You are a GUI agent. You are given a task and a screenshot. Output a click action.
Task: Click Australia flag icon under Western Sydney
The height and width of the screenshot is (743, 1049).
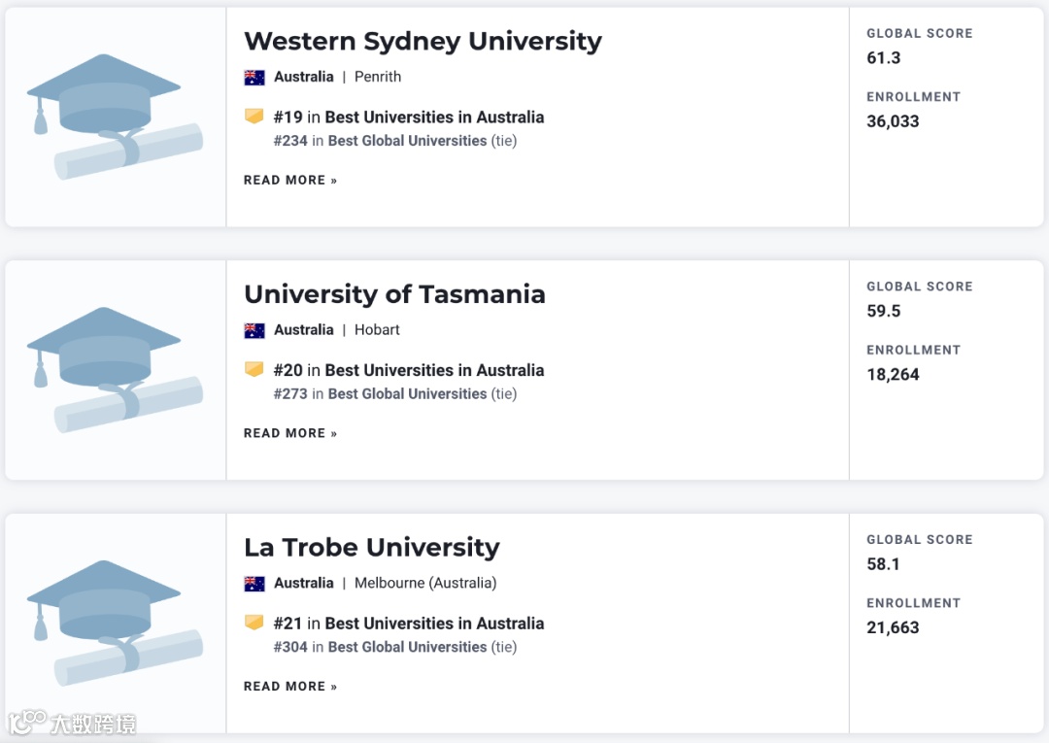[x=254, y=78]
